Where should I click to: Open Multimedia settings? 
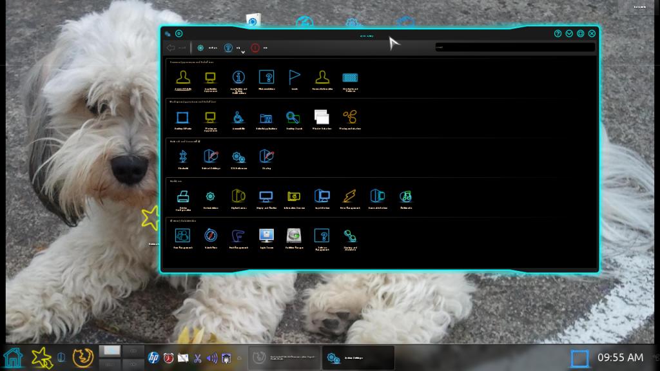(x=405, y=198)
